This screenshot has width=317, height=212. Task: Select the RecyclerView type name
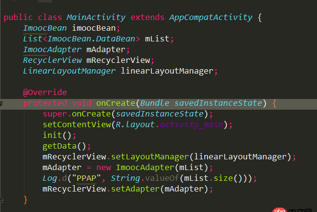pyautogui.click(x=52, y=60)
